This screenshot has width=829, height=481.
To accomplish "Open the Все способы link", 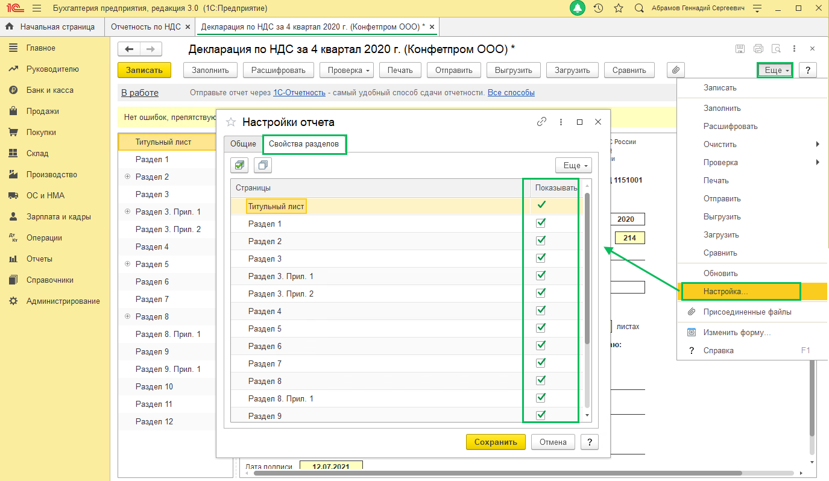I will coord(511,93).
